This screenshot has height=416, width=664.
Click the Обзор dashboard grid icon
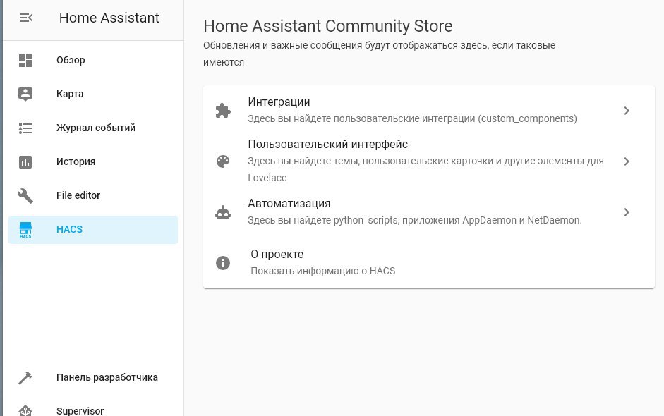click(25, 61)
